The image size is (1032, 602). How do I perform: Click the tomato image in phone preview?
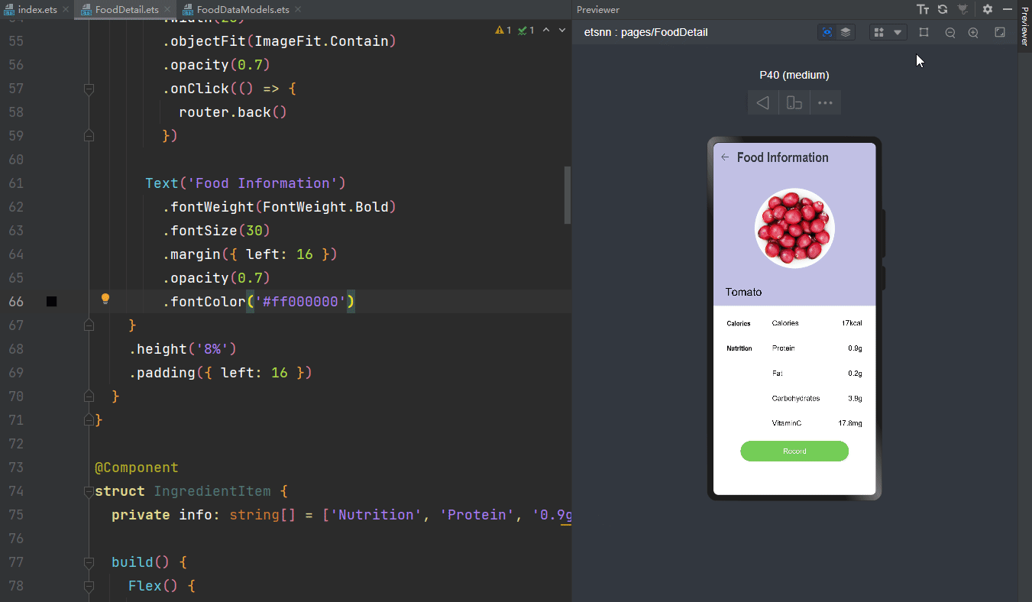pos(794,228)
